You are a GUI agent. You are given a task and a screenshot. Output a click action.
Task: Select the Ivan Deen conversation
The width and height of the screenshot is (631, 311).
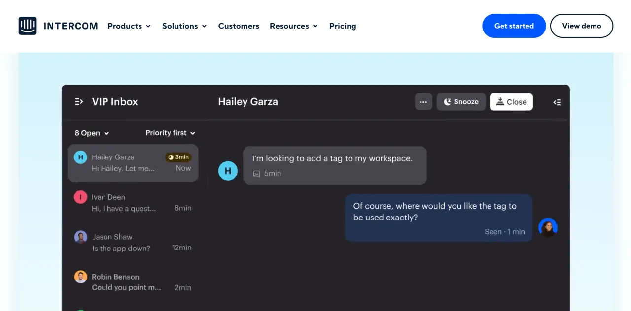pyautogui.click(x=133, y=203)
